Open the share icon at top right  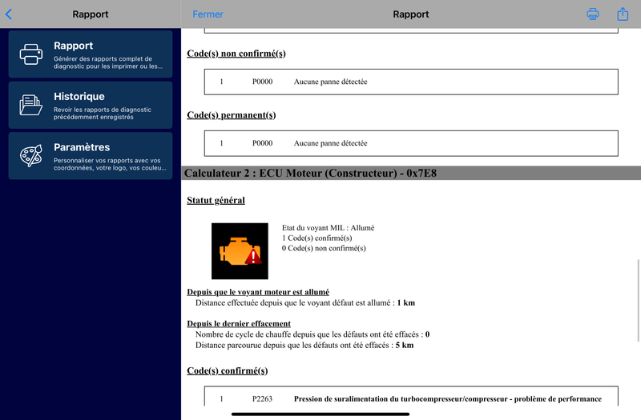(x=623, y=14)
